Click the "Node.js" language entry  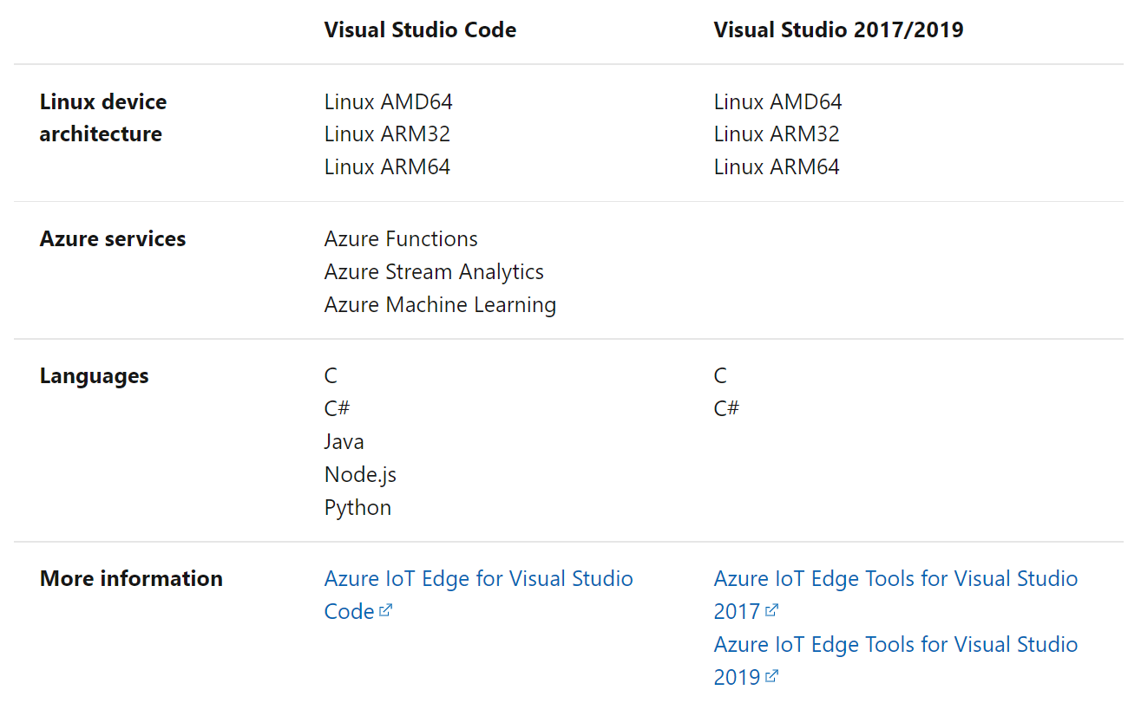point(360,475)
